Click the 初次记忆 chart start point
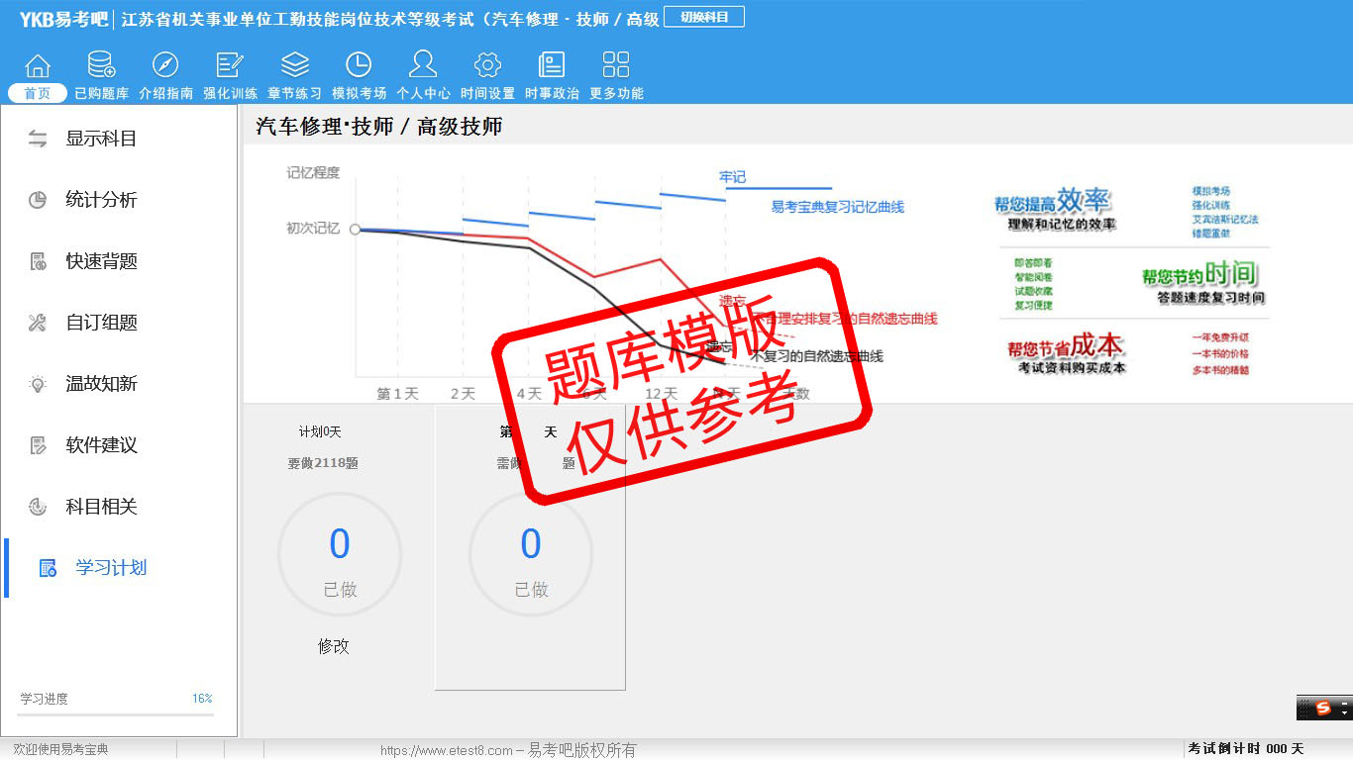The width and height of the screenshot is (1353, 760). click(356, 229)
